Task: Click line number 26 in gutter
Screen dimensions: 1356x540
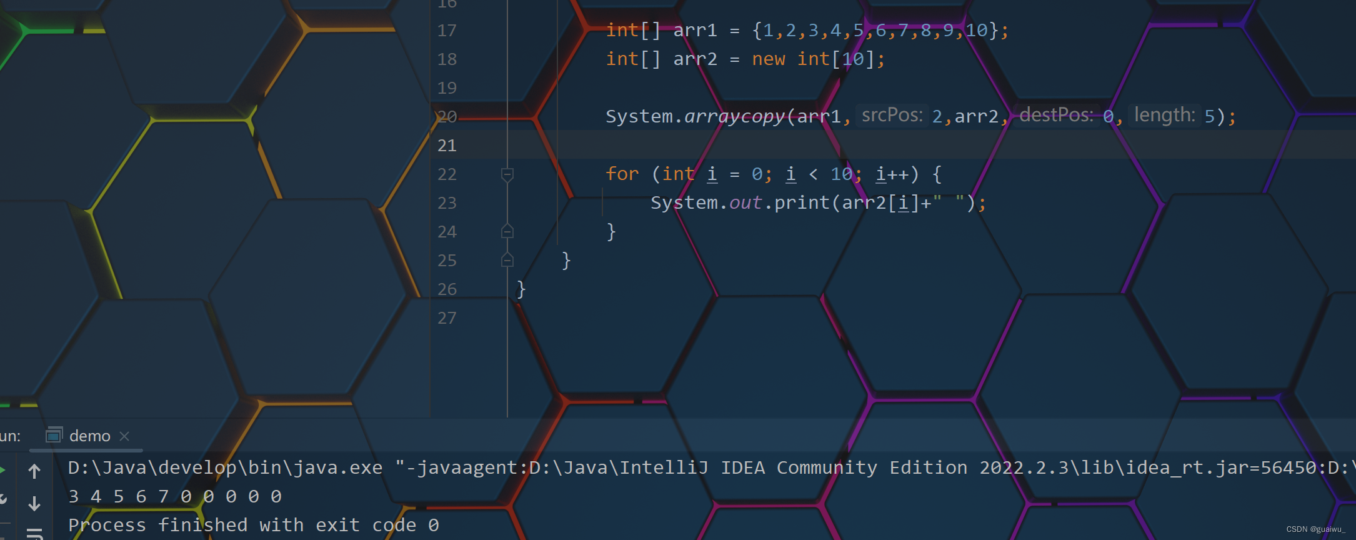Action: (447, 289)
